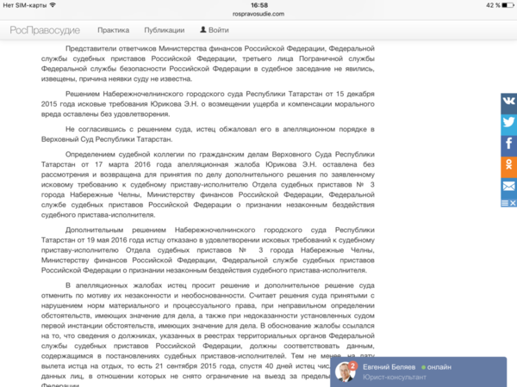Open the Практика menu item
The width and height of the screenshot is (517, 387).
pyautogui.click(x=114, y=30)
